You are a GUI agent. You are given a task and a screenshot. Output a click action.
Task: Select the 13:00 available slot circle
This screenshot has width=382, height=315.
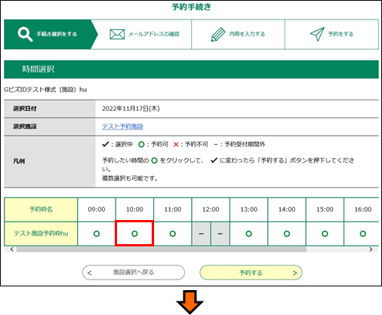[x=248, y=234]
